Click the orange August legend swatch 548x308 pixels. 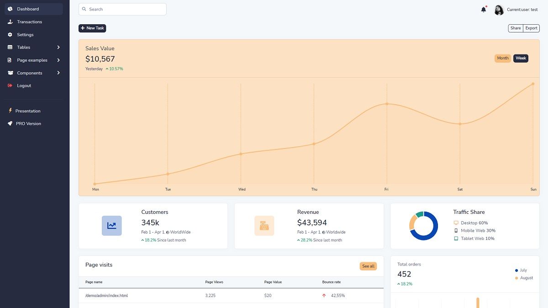(517, 277)
